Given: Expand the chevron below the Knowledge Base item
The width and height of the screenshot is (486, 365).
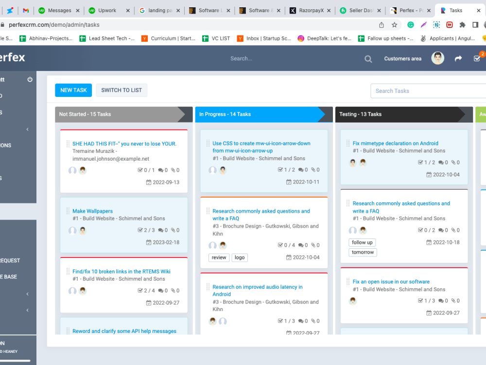Looking at the screenshot, I should tap(28, 310).
